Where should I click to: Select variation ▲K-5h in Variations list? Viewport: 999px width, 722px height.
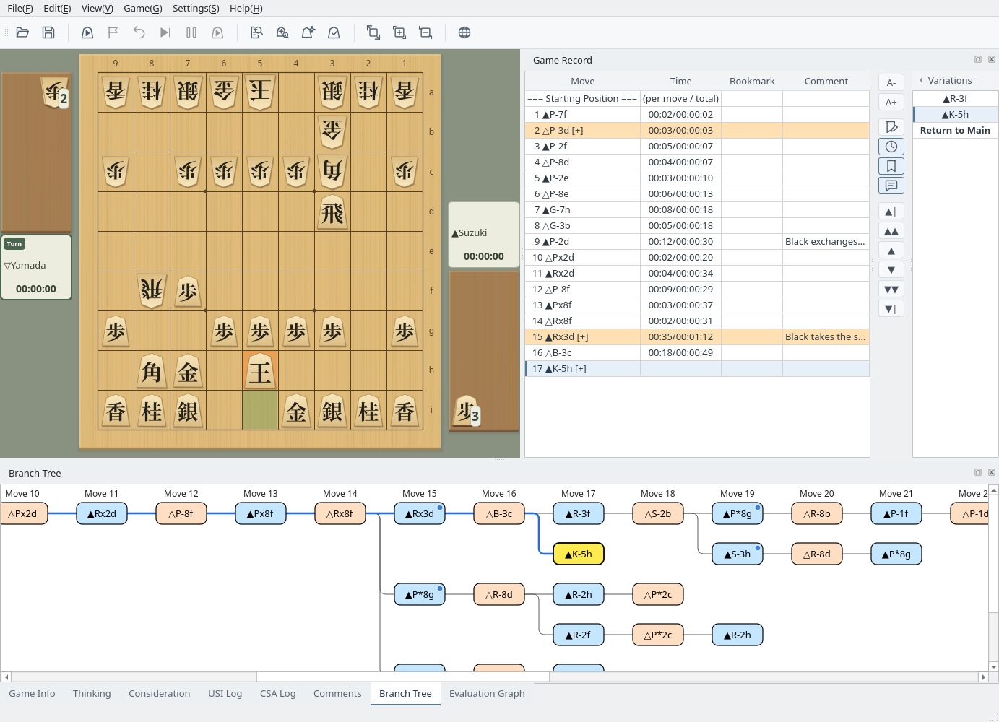coord(955,115)
